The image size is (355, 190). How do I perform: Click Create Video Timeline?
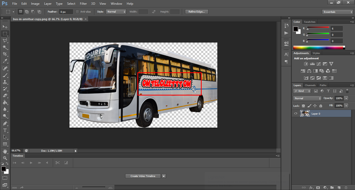tap(143, 176)
